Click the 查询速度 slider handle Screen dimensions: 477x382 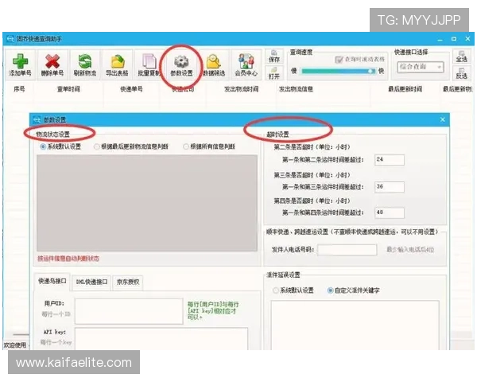coord(370,72)
